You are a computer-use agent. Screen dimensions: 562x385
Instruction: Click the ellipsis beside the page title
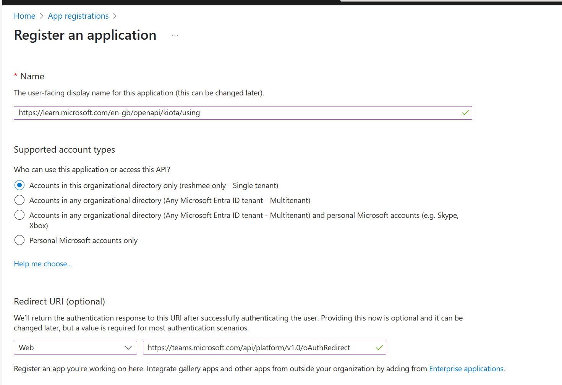(x=175, y=35)
